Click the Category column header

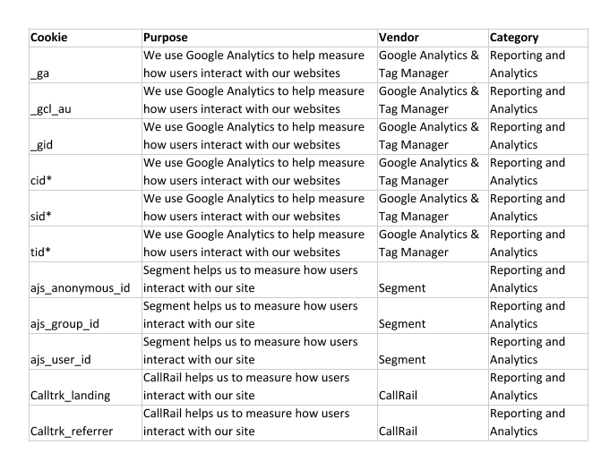pos(514,38)
